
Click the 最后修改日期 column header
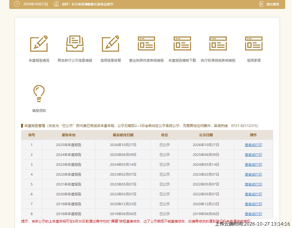pyautogui.click(x=123, y=135)
